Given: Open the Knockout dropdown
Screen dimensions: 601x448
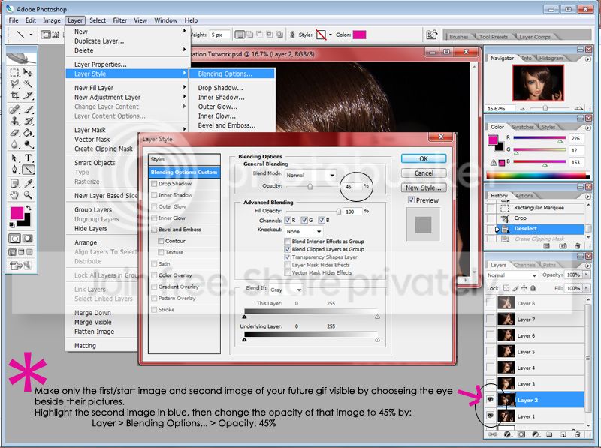Looking at the screenshot, I should tap(304, 231).
